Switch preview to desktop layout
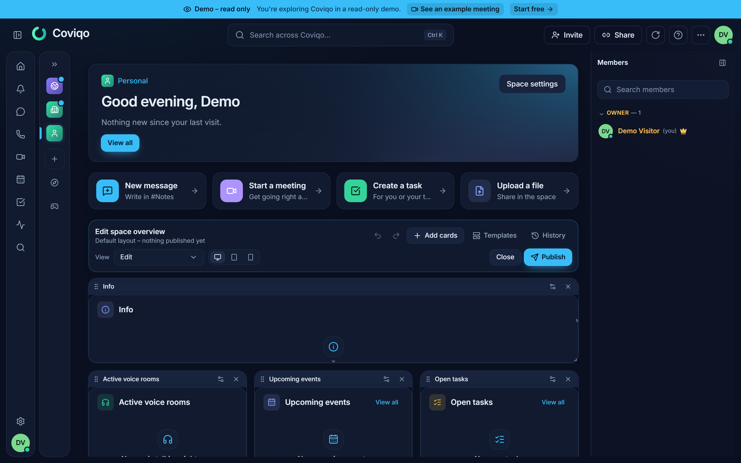 [217, 257]
